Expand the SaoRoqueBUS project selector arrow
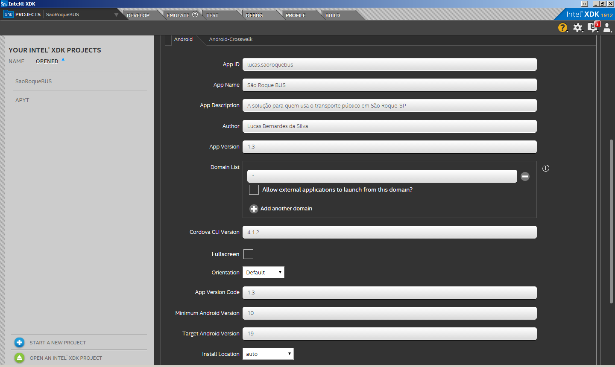615x367 pixels. pyautogui.click(x=116, y=15)
